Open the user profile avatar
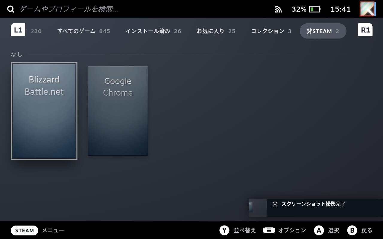Viewport: 383px width, 239px height. [x=367, y=9]
